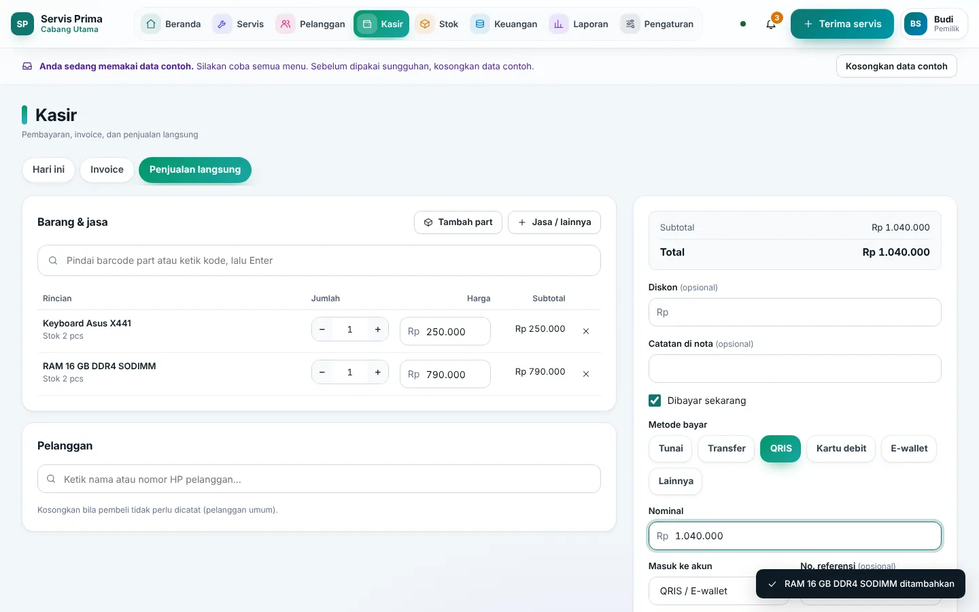Open the Pelanggan menu

311,24
